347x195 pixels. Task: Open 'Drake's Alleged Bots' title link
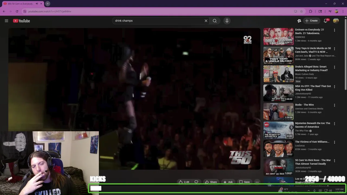click(x=311, y=69)
